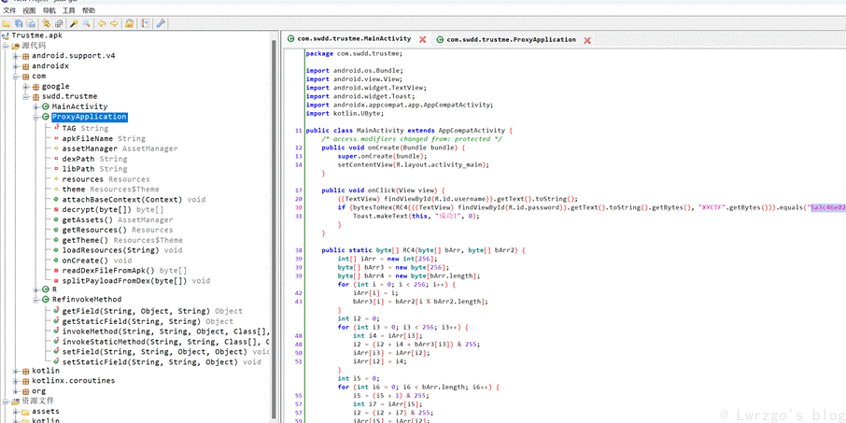Select the ProxyApplication tree item
The width and height of the screenshot is (846, 423).
pos(90,117)
